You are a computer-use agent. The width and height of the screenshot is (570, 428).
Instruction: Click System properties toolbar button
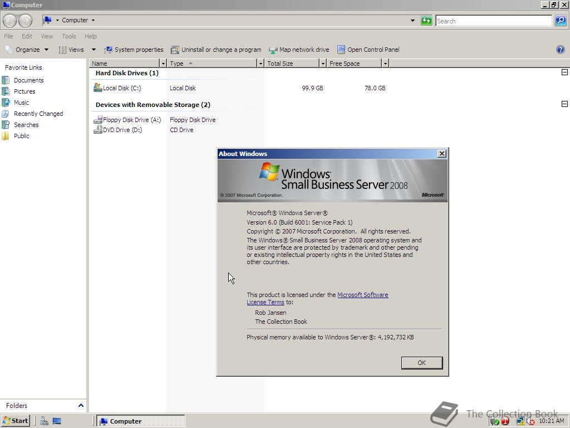[134, 50]
